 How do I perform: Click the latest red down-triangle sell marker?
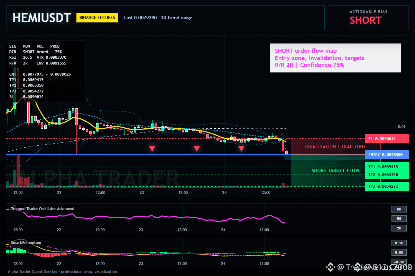pos(241,149)
